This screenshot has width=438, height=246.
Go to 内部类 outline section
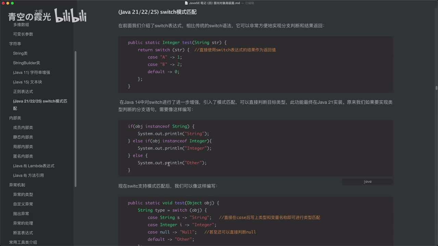[15, 118]
